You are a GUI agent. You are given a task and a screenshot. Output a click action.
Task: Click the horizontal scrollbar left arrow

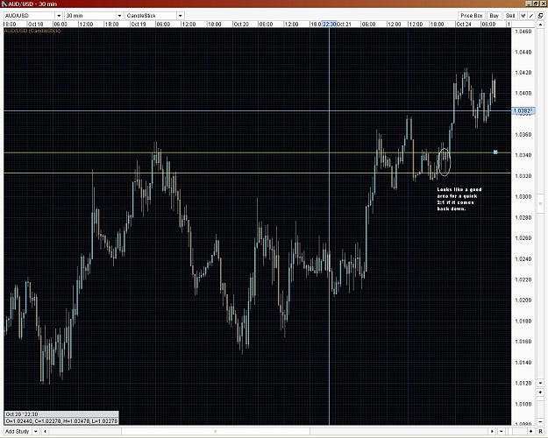pyautogui.click(x=45, y=432)
